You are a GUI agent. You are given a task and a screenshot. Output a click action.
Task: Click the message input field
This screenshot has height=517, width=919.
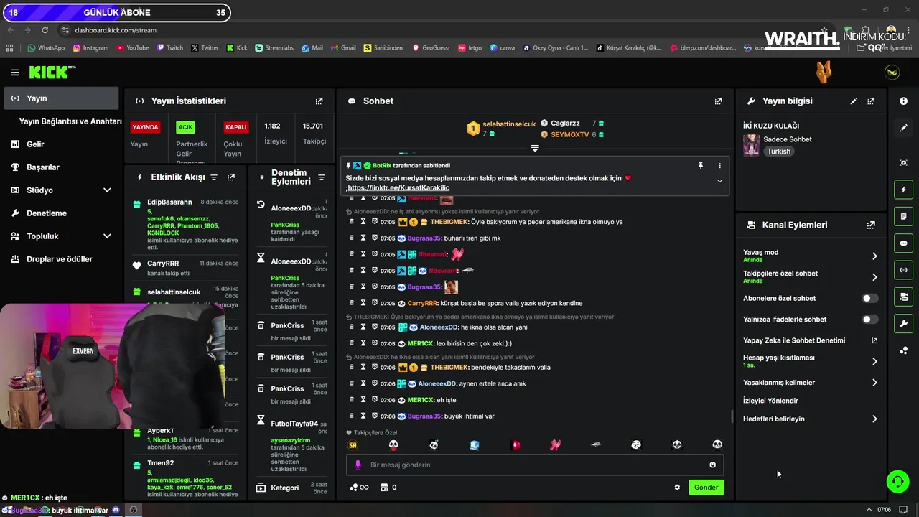[x=535, y=465]
